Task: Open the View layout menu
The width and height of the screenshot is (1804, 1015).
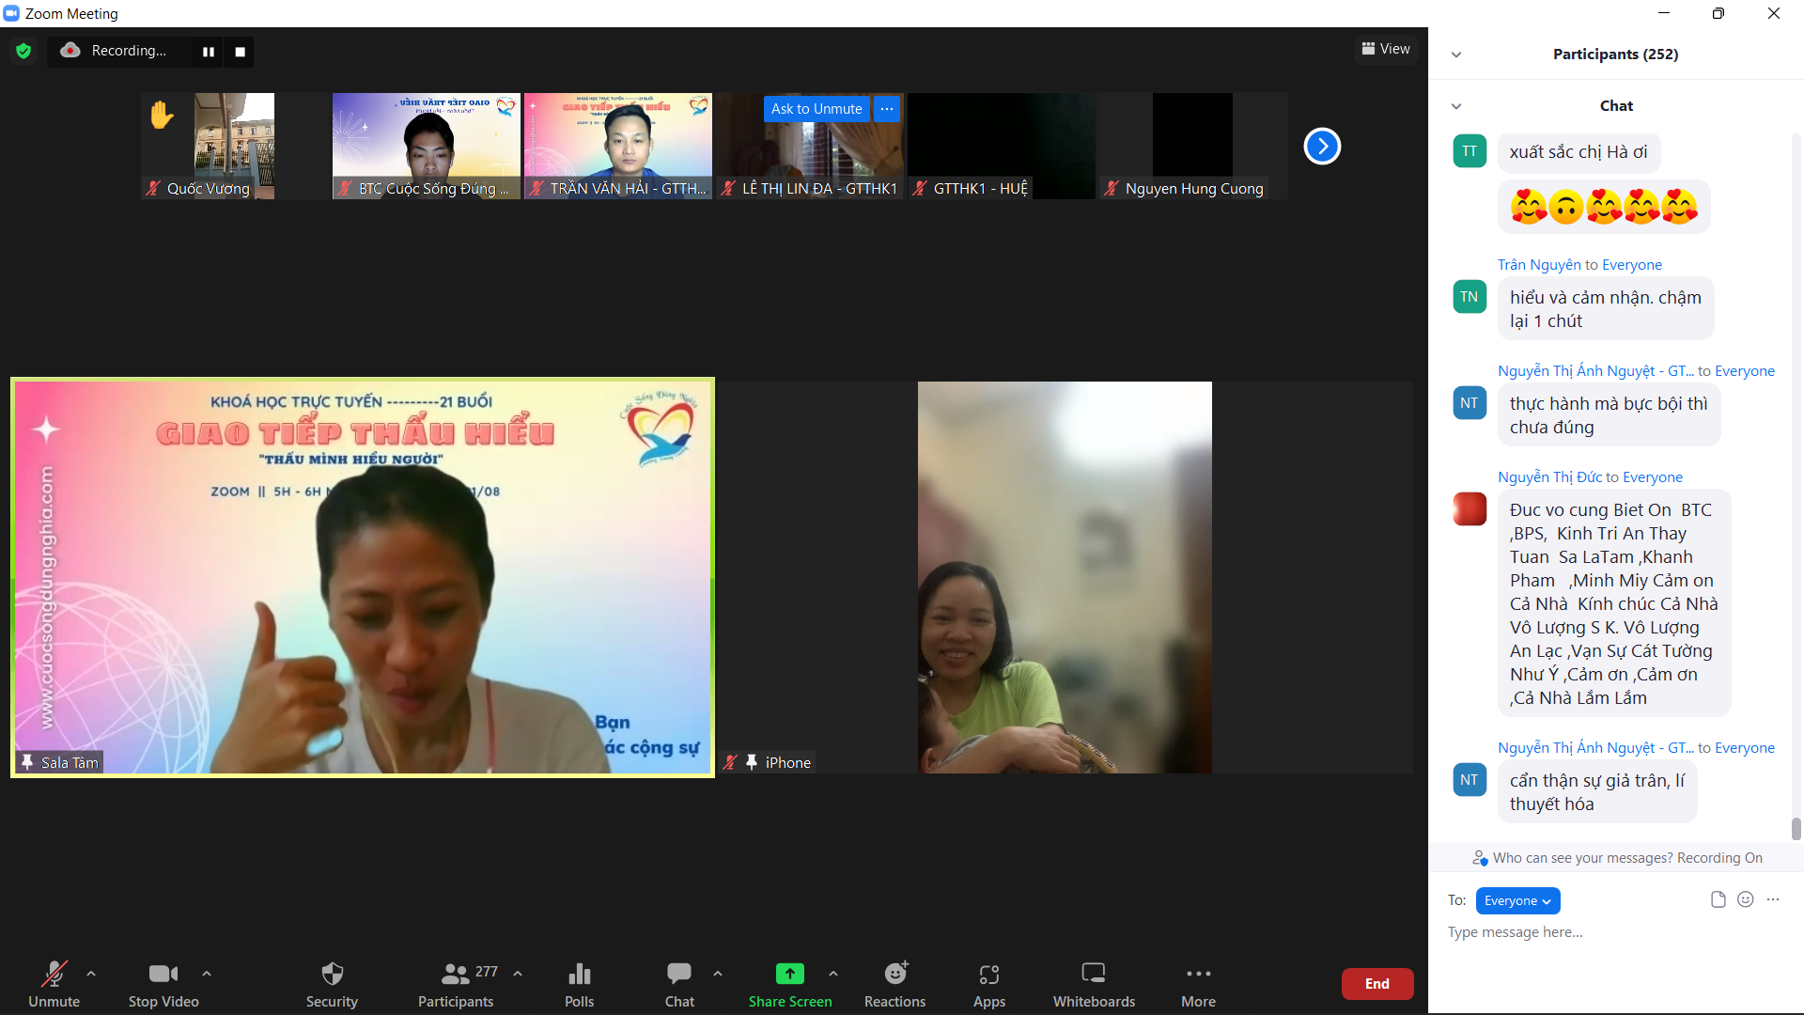Action: [x=1386, y=49]
